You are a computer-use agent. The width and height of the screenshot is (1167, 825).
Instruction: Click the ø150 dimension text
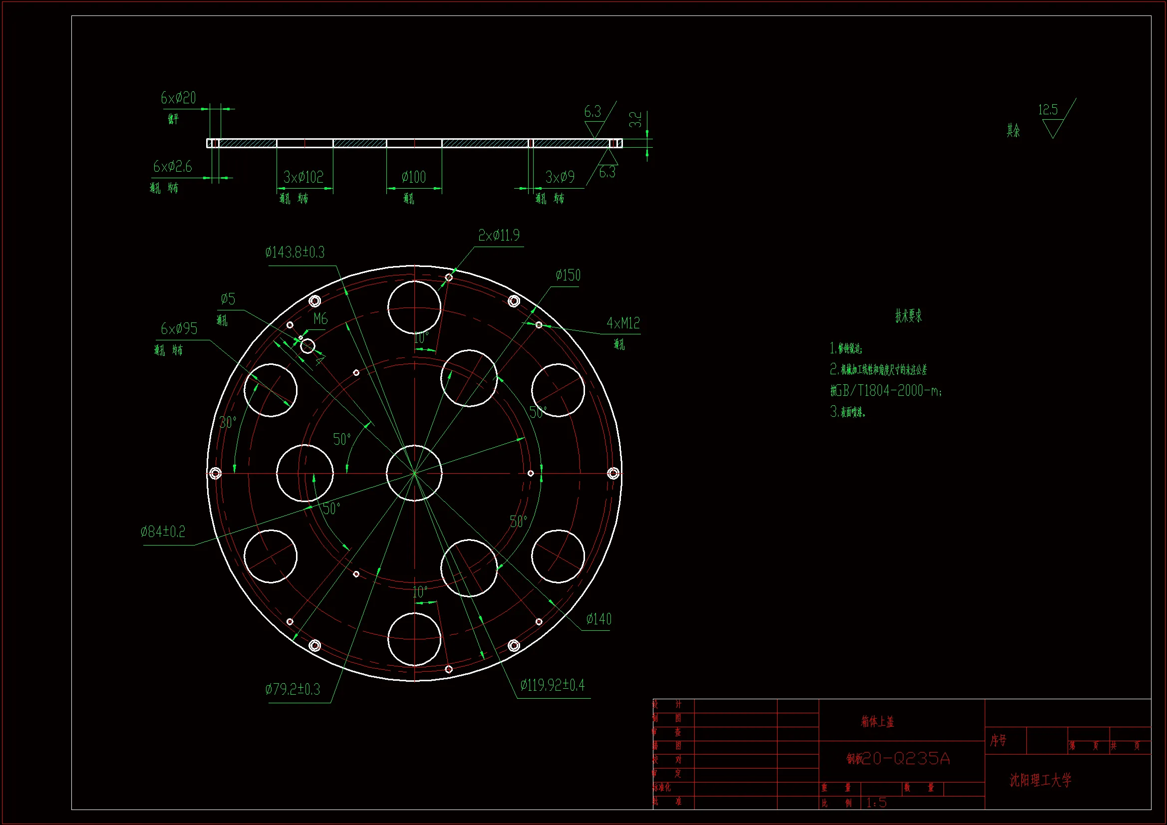click(x=568, y=275)
